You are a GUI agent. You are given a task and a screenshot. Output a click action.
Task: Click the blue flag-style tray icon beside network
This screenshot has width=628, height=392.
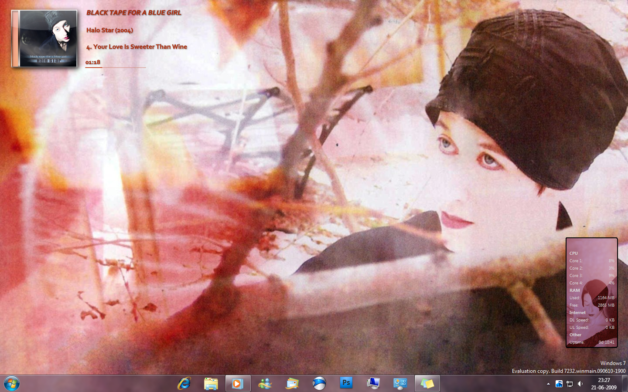coord(559,384)
